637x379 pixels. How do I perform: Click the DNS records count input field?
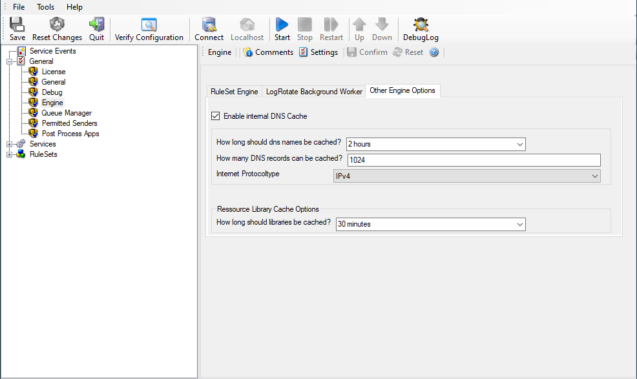tap(474, 160)
